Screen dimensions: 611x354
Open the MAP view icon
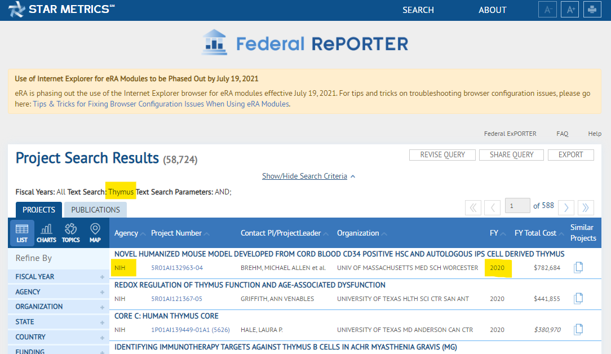(95, 233)
